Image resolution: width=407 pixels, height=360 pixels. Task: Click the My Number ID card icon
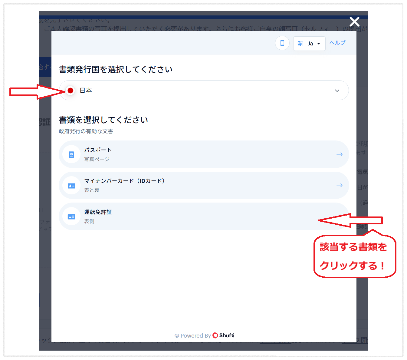[71, 186]
